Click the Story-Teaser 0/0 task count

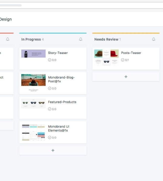tap(54, 60)
